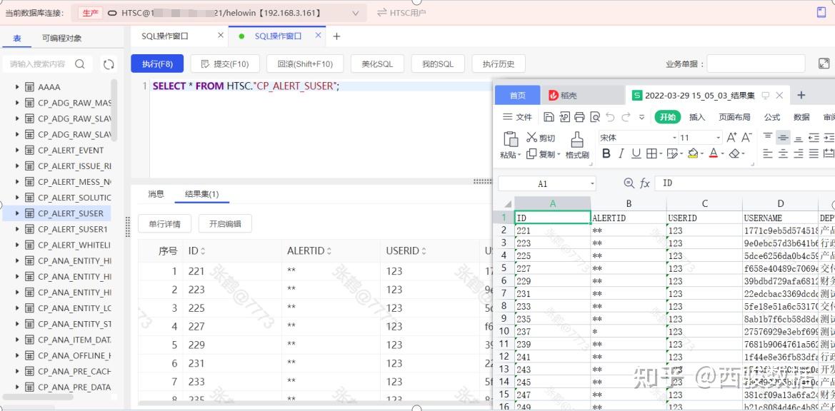Click the 提交(F10) button
This screenshot has width=835, height=411.
[x=225, y=64]
